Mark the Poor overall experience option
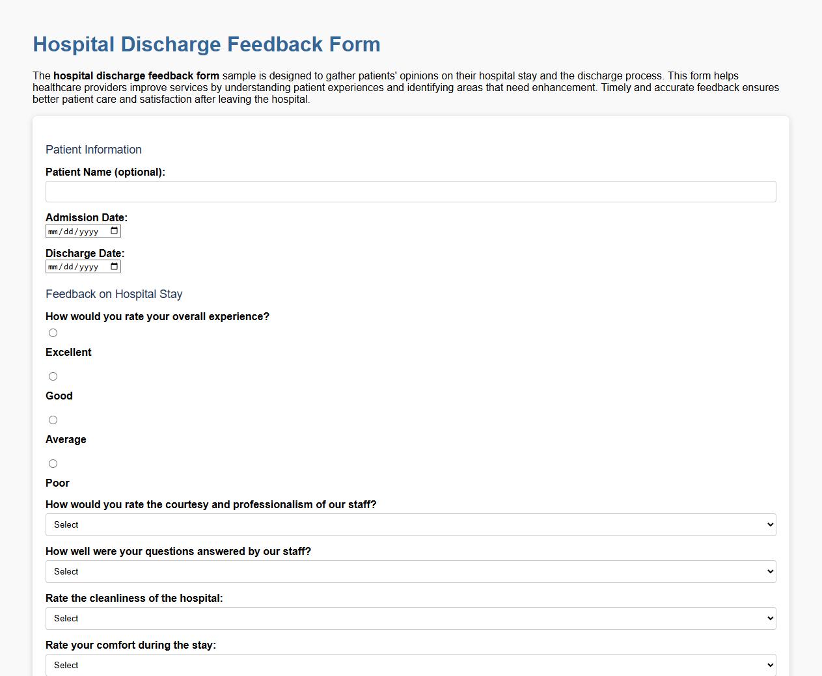Image resolution: width=822 pixels, height=676 pixels. coord(53,463)
